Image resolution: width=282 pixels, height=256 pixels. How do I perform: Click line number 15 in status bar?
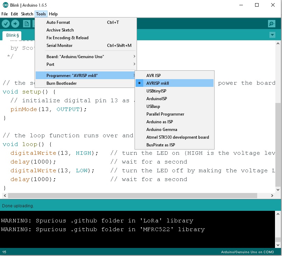4,252
